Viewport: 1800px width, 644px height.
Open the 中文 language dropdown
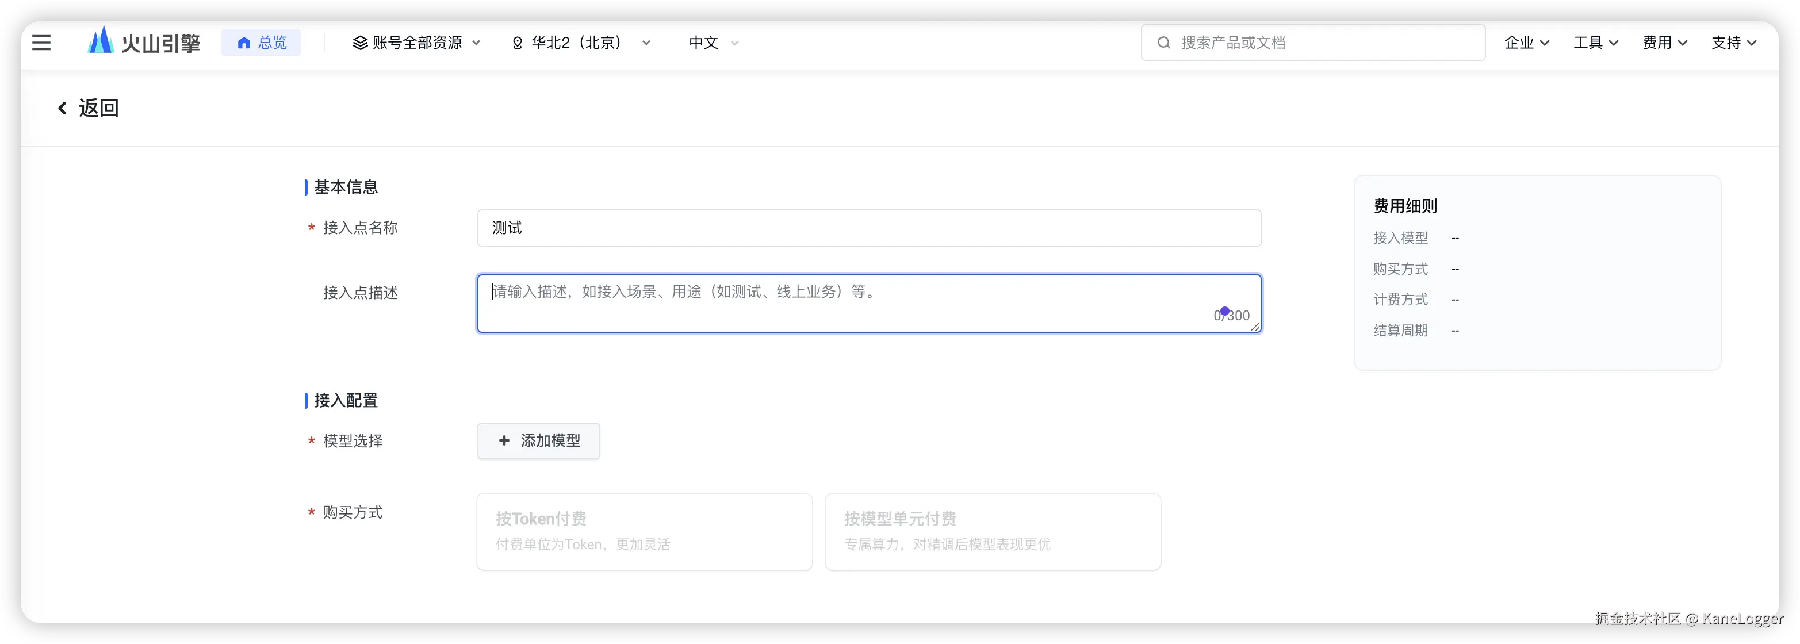[x=713, y=43]
